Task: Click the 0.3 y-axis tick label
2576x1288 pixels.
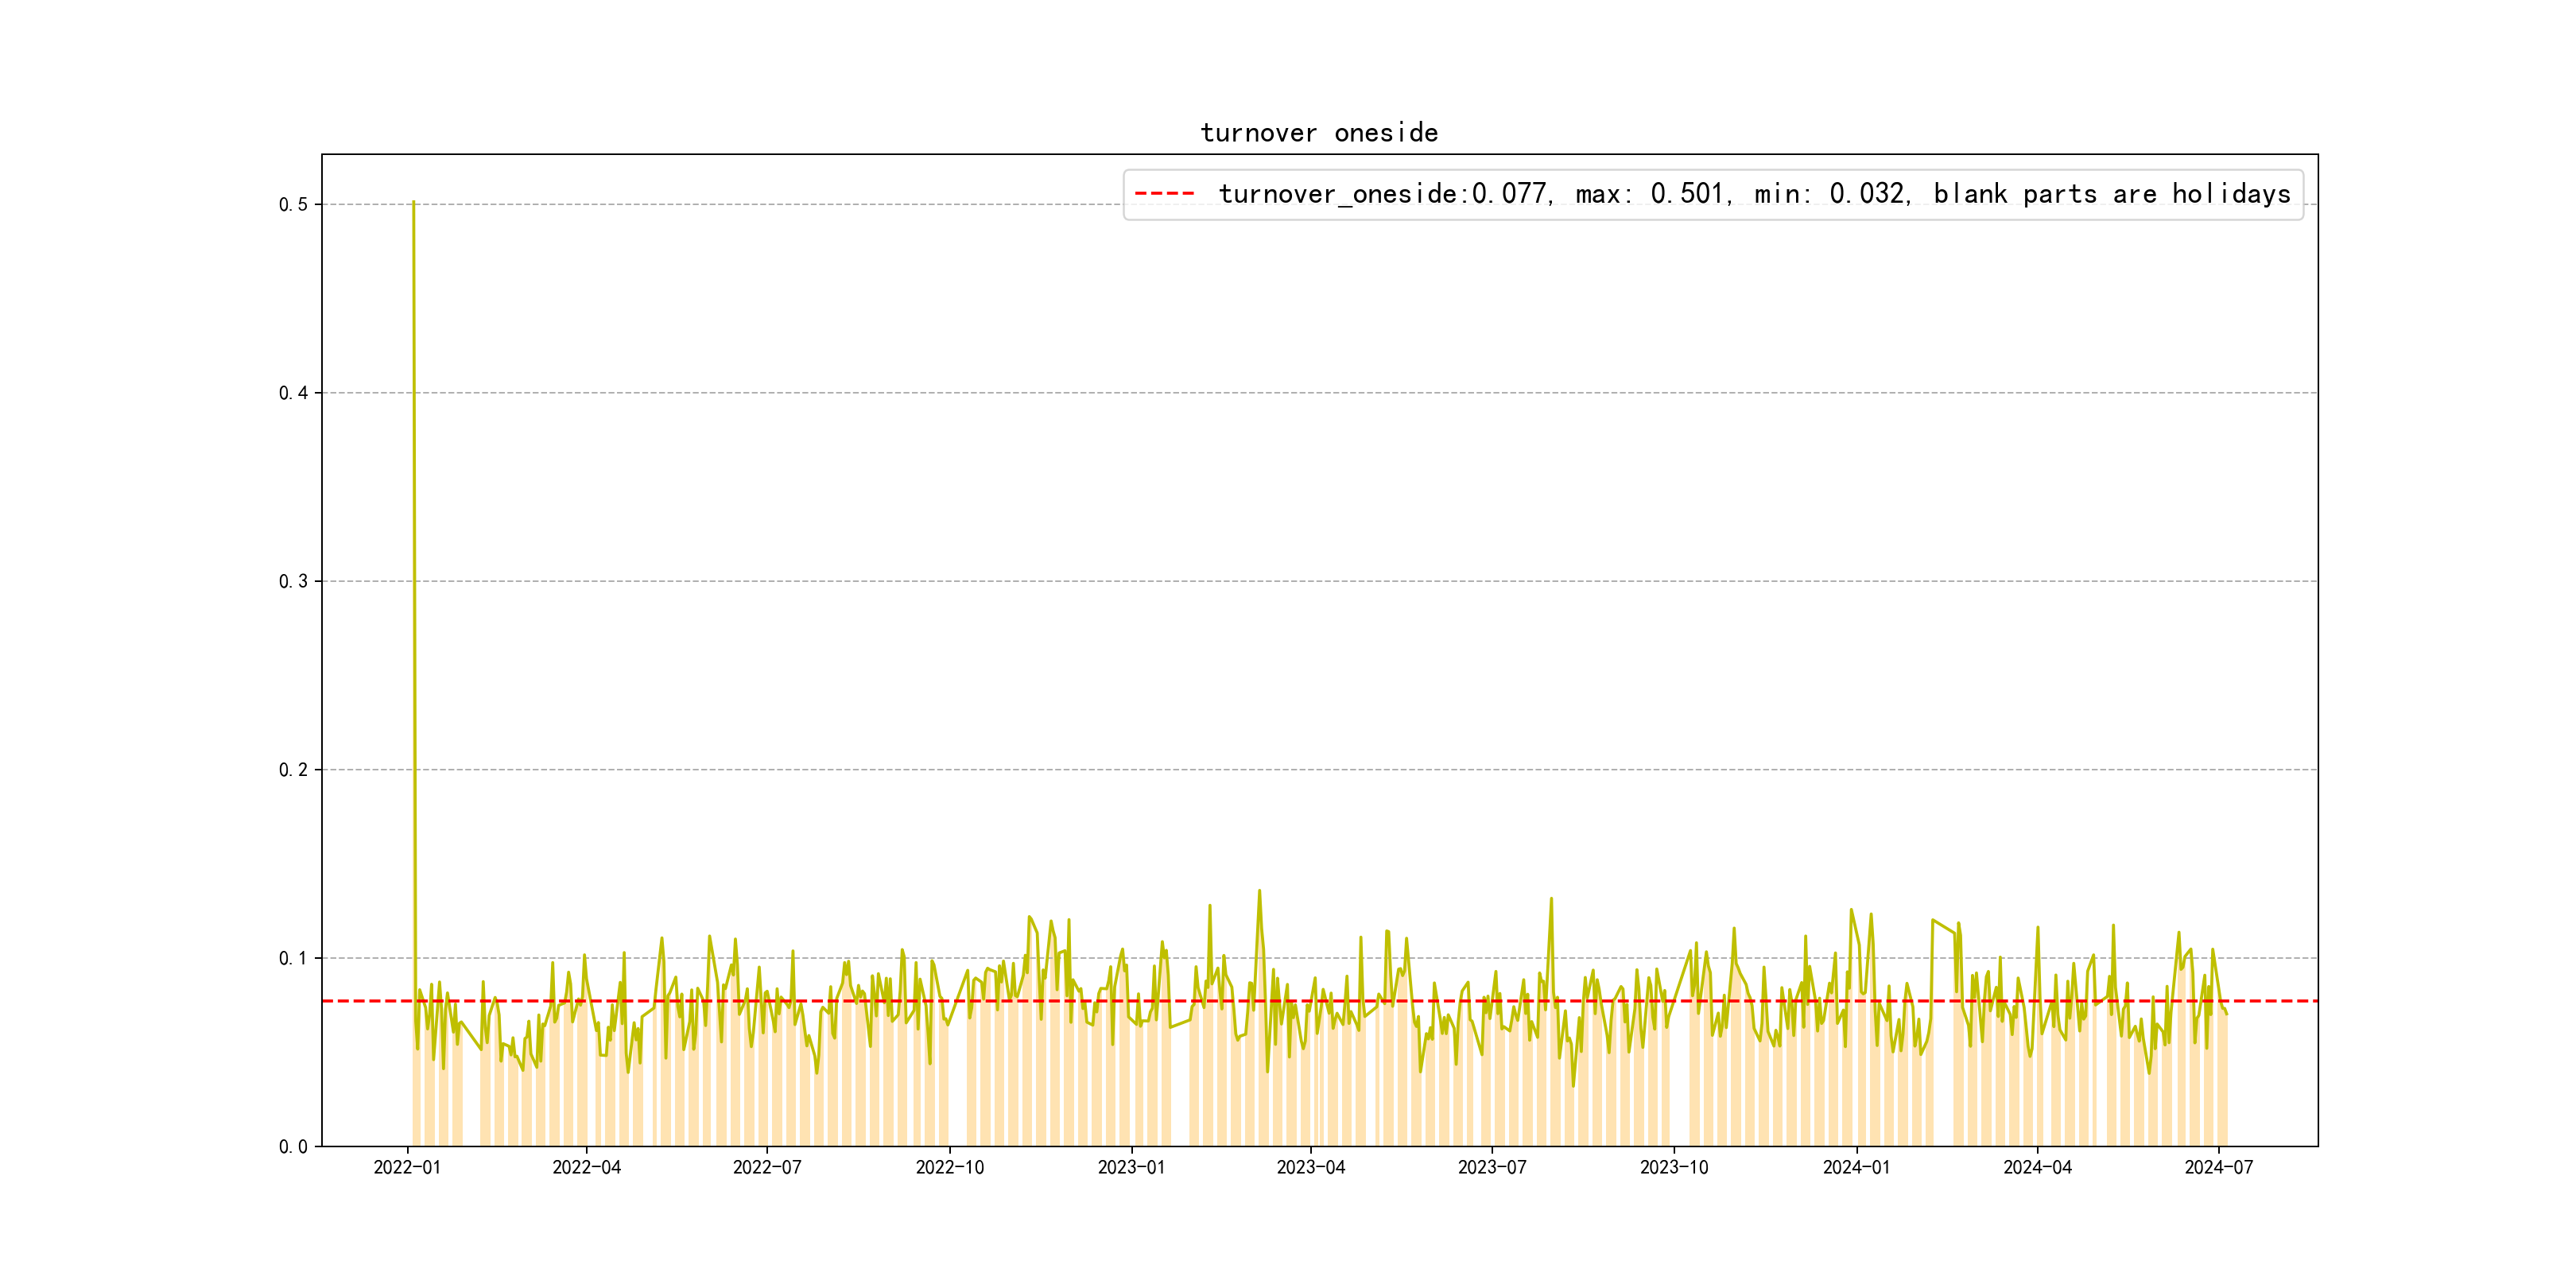Action: 293,582
